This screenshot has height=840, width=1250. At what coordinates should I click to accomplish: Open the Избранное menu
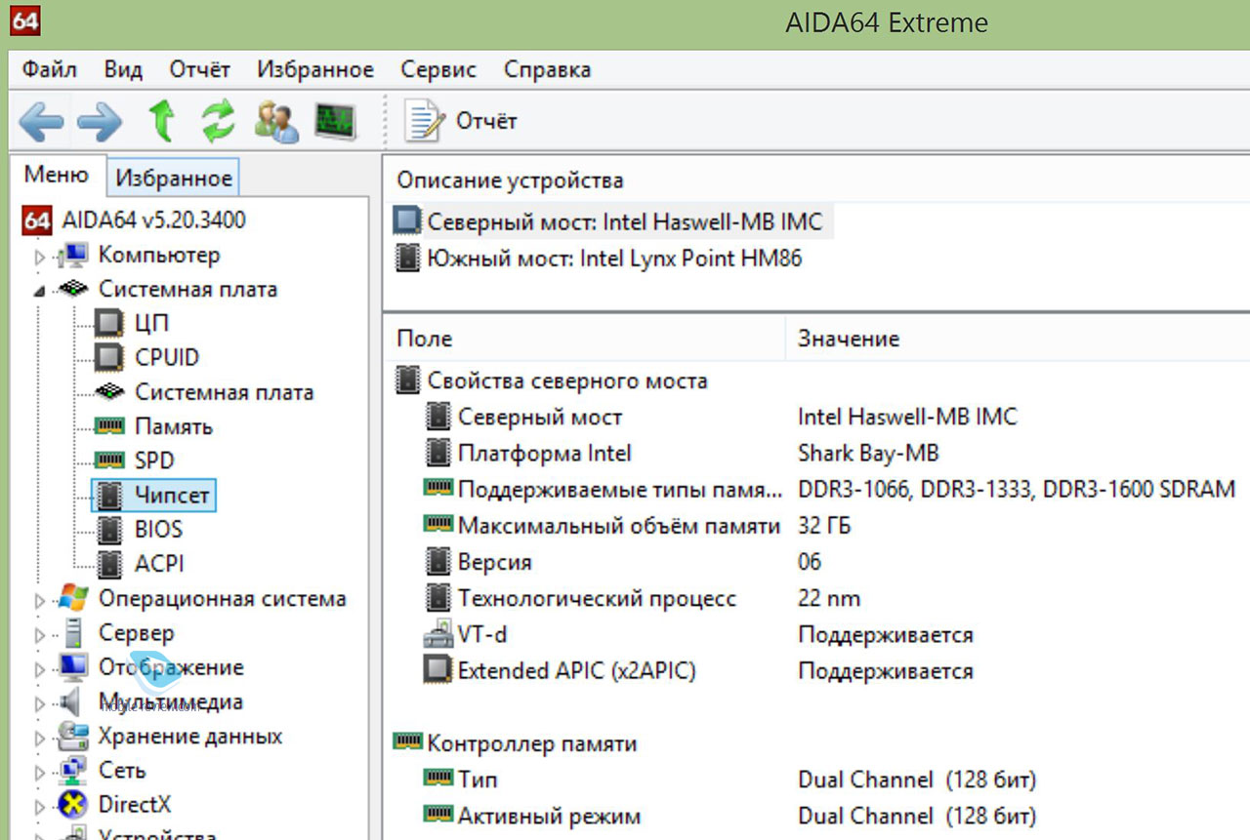315,70
